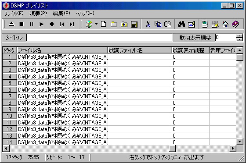Click the list with star icon
Image resolution: width=246 pixels, height=163 pixels.
pyautogui.click(x=215, y=24)
